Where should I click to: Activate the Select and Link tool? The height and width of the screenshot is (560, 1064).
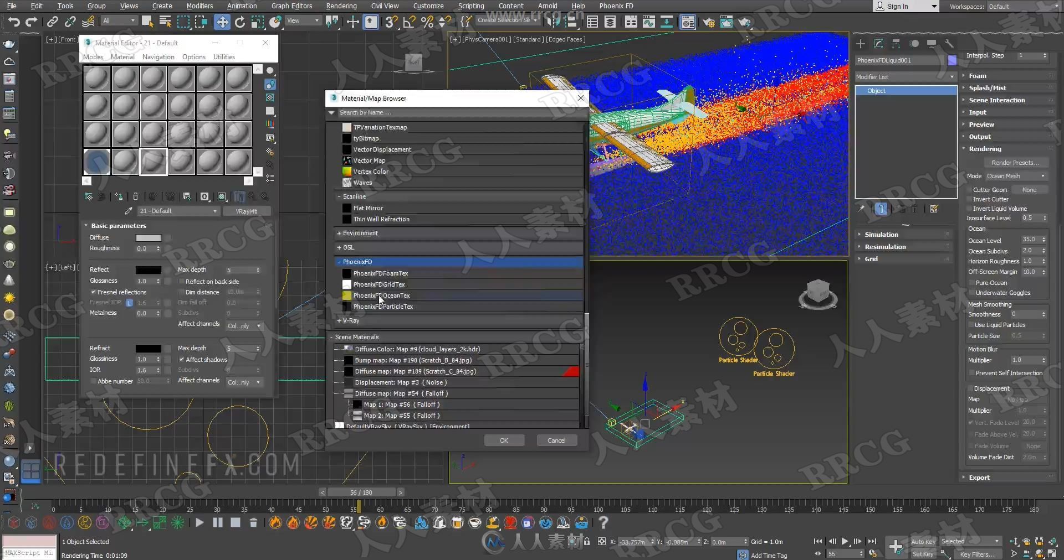click(52, 22)
